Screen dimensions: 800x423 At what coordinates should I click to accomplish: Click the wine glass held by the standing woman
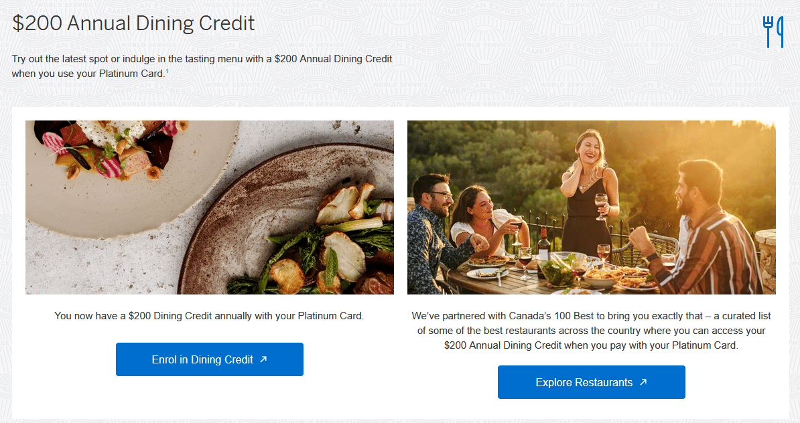pos(600,203)
